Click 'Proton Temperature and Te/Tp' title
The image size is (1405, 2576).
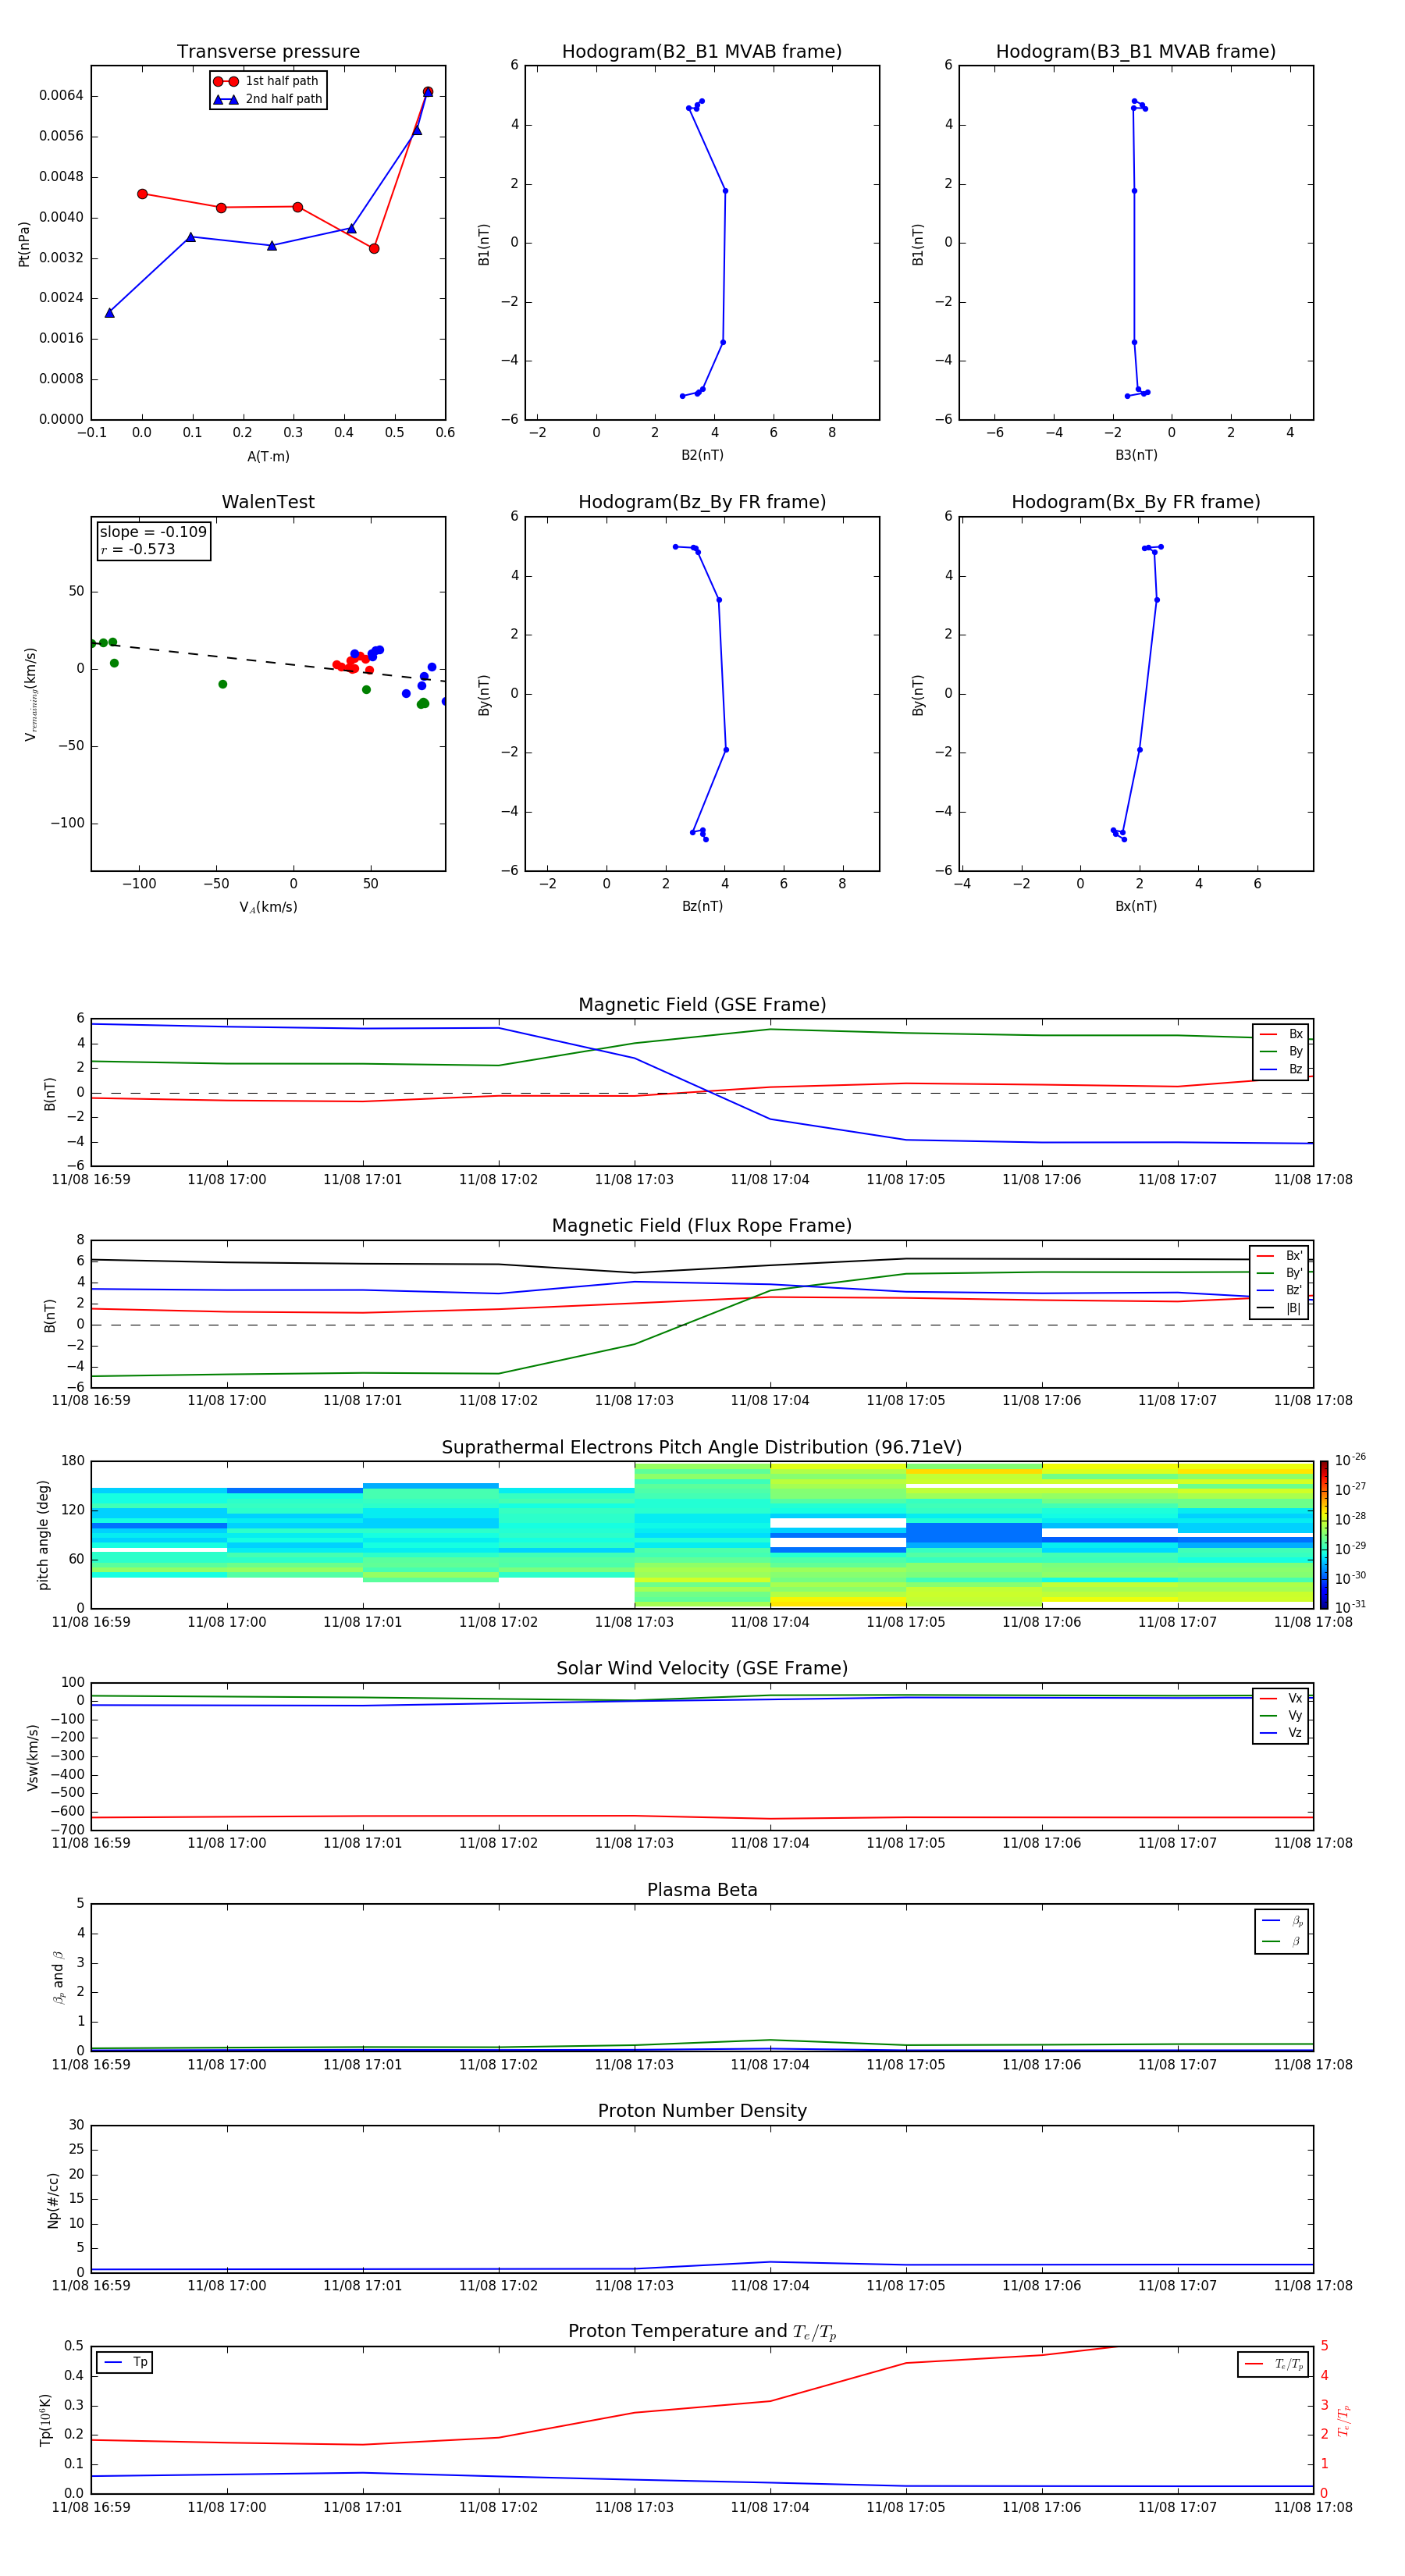click(702, 2332)
